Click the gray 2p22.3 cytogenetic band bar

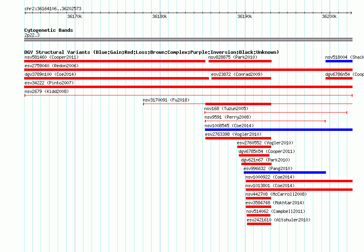point(188,40)
